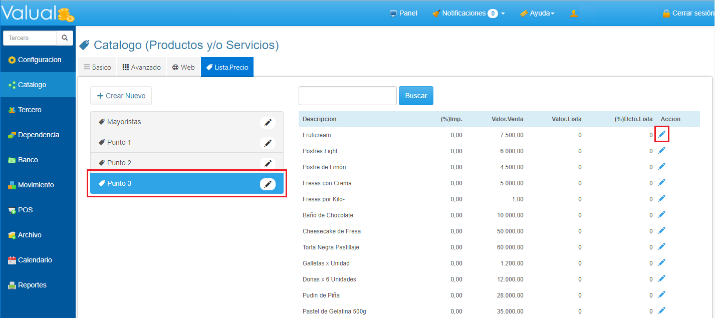Expand the Notificaciones dropdown
This screenshot has width=715, height=318.
(468, 14)
